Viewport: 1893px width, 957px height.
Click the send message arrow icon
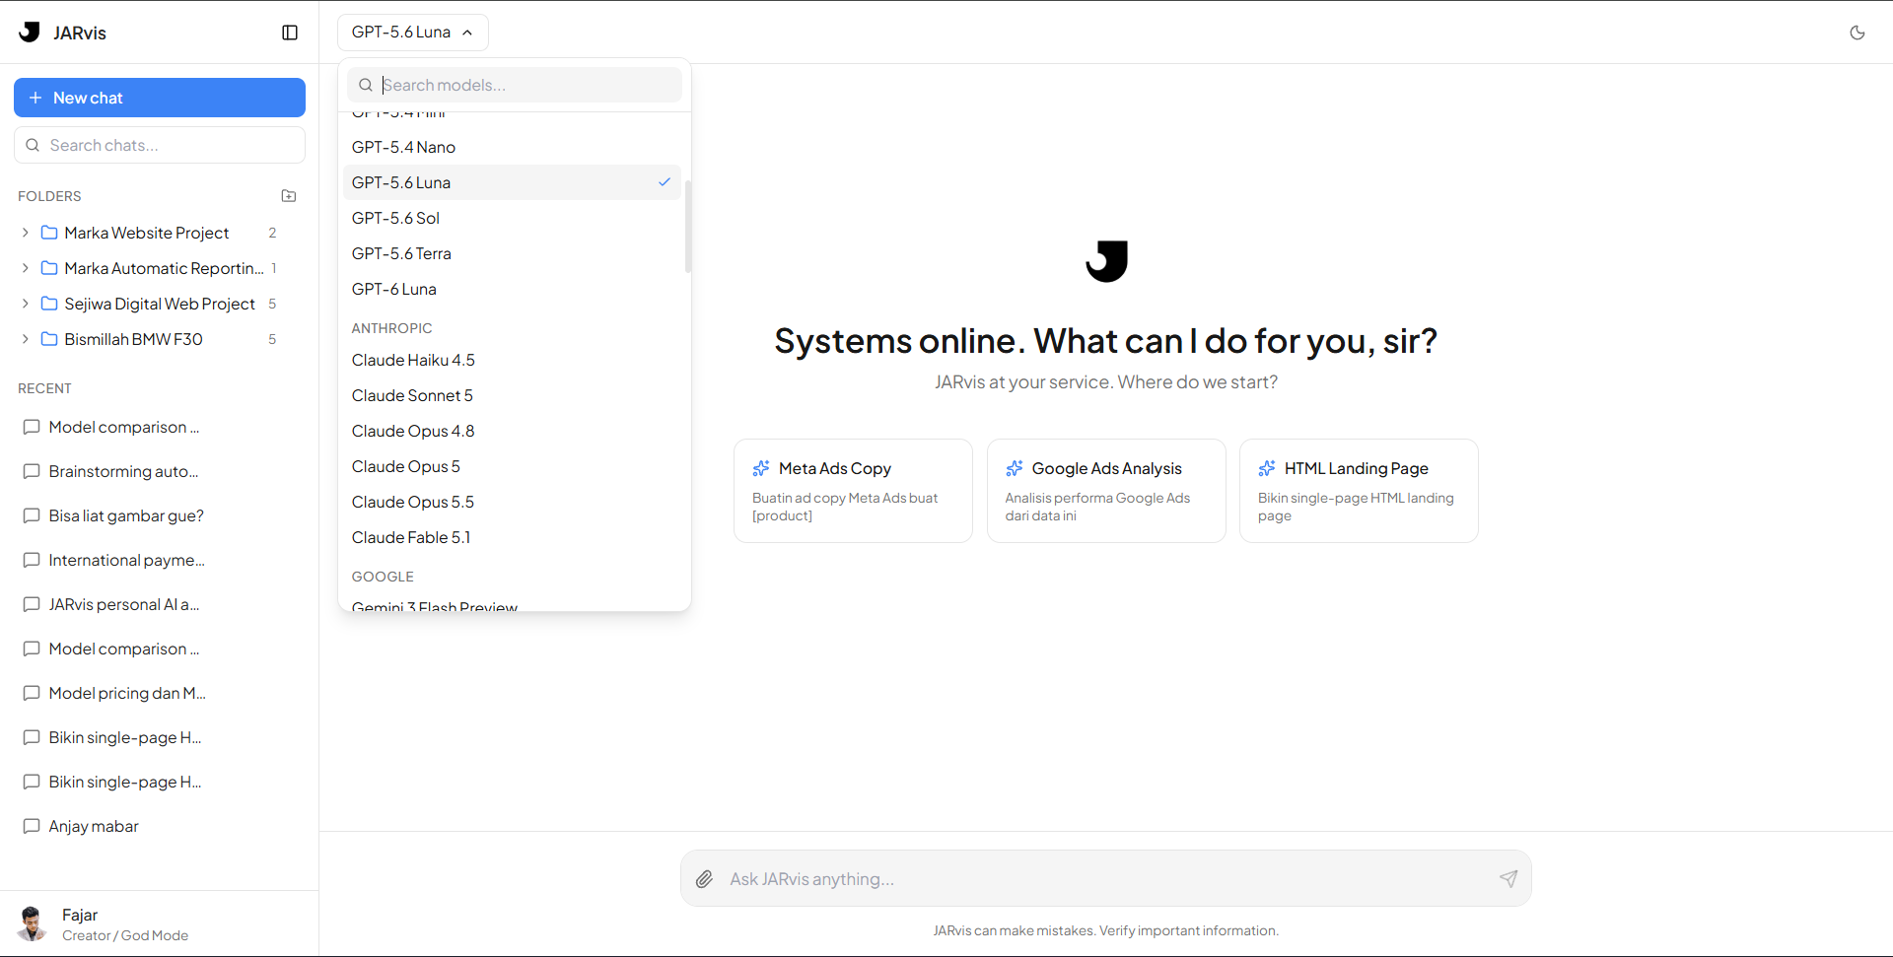coord(1508,879)
